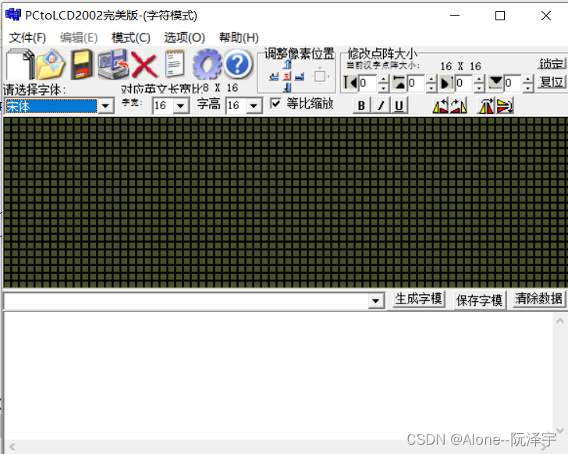Shift pixels down with the down arrow
Screen dimensions: 568x454
pos(287,87)
